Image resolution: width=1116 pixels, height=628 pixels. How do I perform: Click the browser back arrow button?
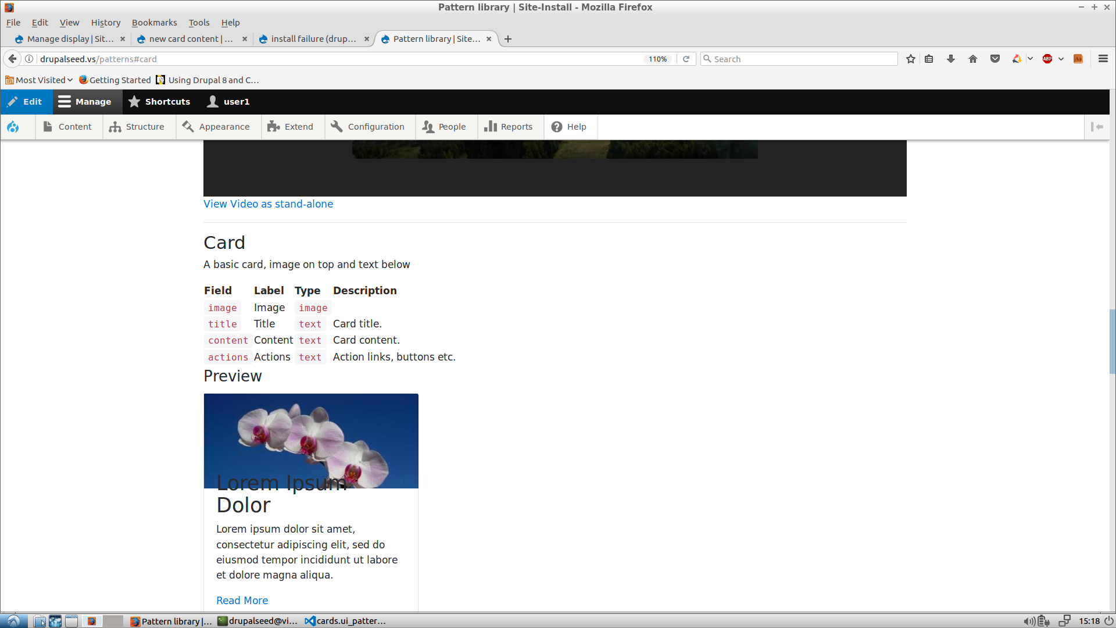(x=12, y=59)
